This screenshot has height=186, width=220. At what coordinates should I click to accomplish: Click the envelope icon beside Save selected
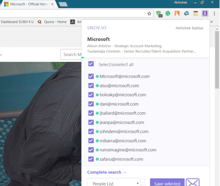pyautogui.click(x=193, y=183)
